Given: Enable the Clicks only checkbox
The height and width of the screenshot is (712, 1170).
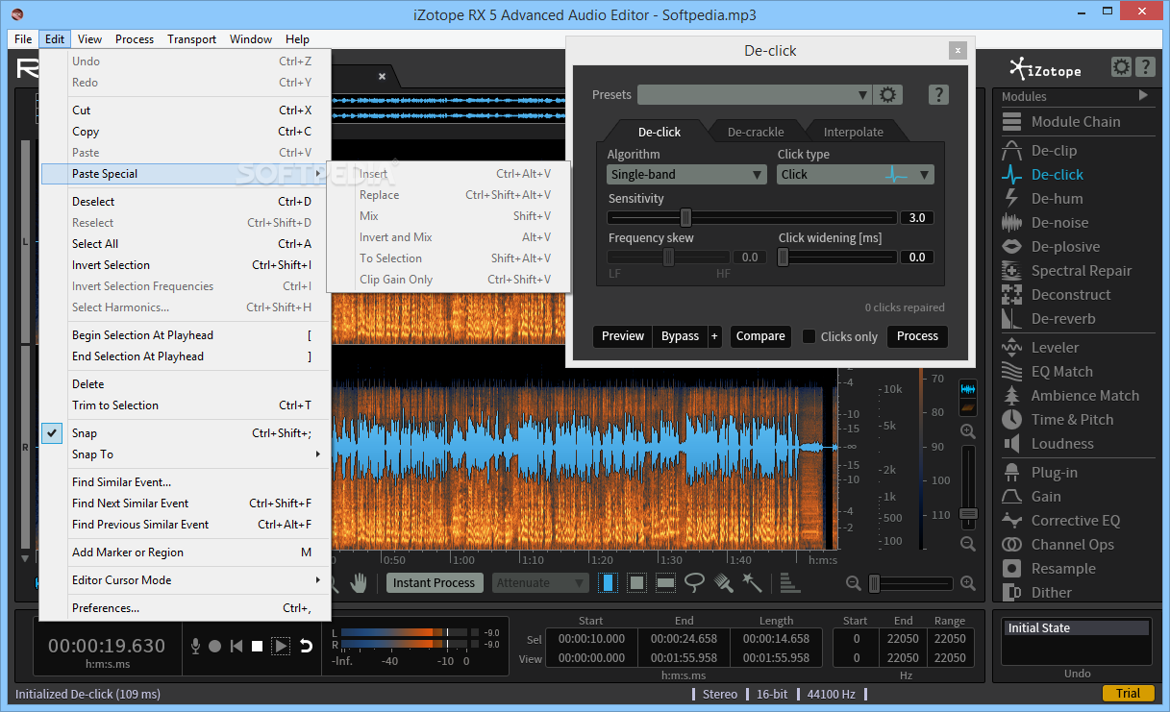Looking at the screenshot, I should pos(809,336).
